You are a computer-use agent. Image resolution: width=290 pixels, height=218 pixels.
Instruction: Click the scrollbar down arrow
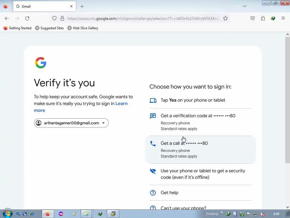click(287, 207)
